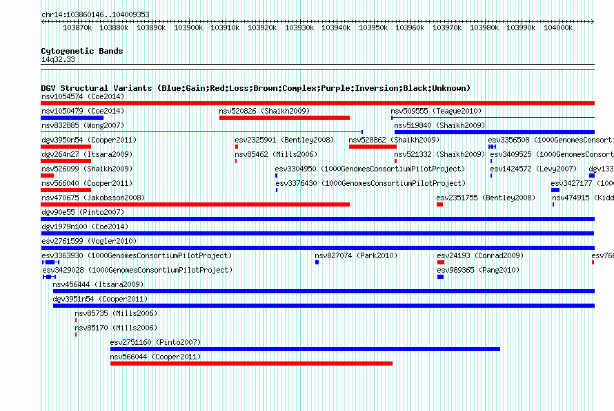
Task: Click esv3376430 1000GenomesConsortiumPilotProject label
Action: click(x=370, y=183)
